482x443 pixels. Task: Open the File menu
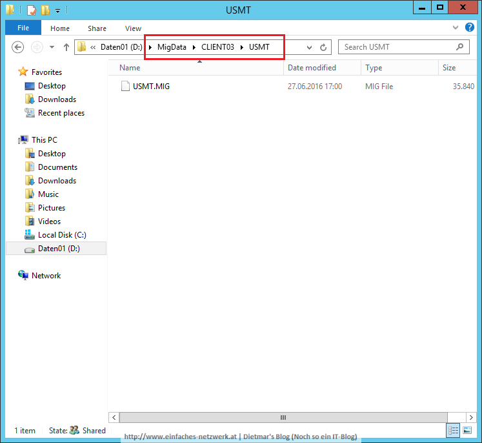click(x=23, y=28)
